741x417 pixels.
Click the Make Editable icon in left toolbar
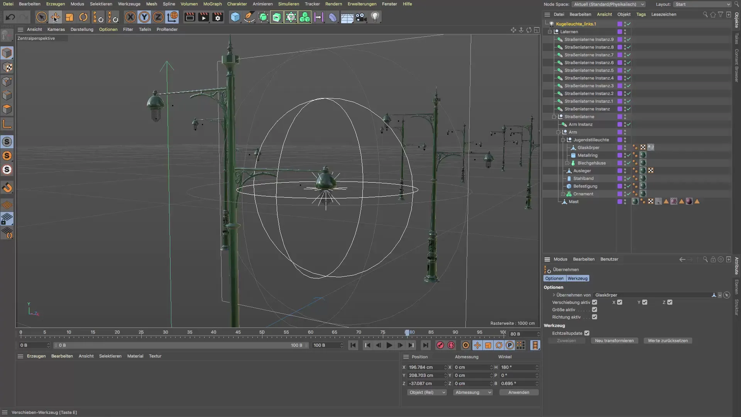click(7, 36)
